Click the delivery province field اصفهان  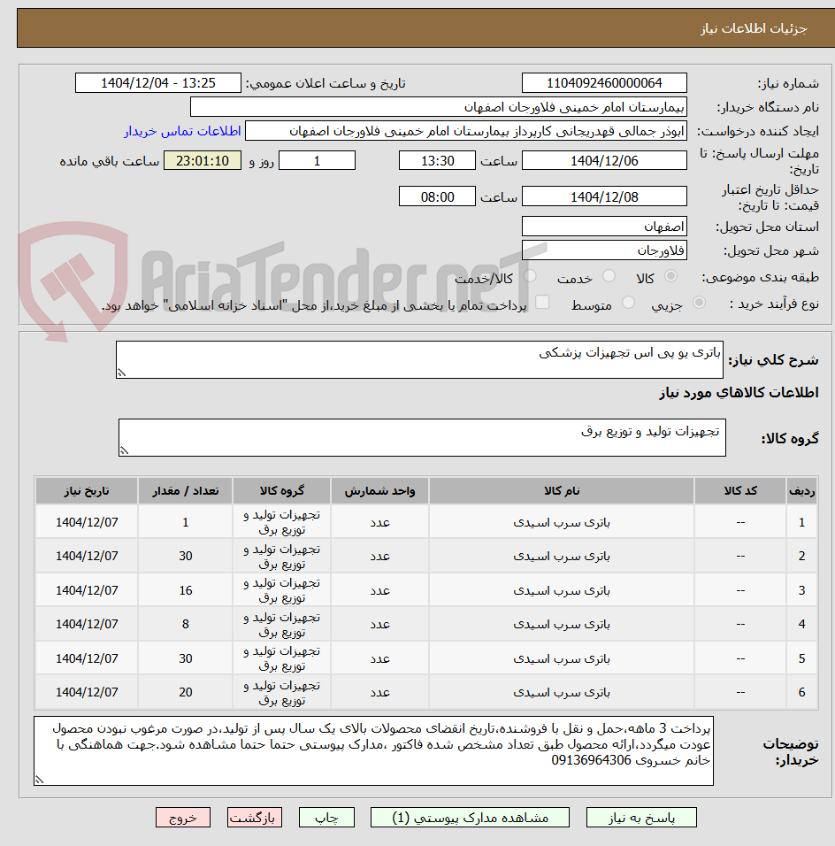tap(604, 226)
